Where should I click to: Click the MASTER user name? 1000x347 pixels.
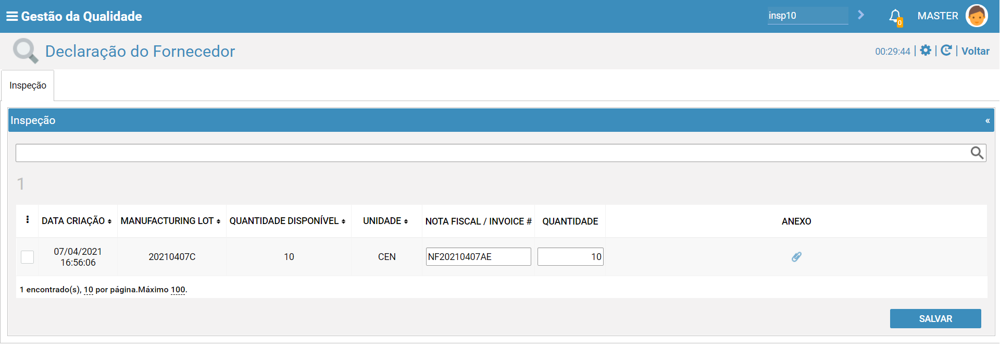tap(938, 16)
